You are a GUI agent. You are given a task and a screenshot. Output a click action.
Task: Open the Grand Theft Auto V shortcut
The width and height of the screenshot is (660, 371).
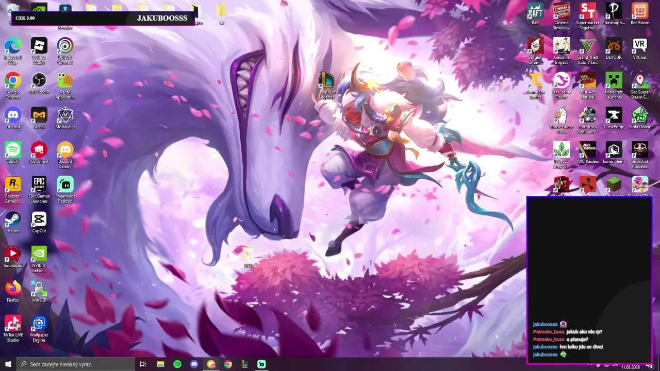(588, 51)
